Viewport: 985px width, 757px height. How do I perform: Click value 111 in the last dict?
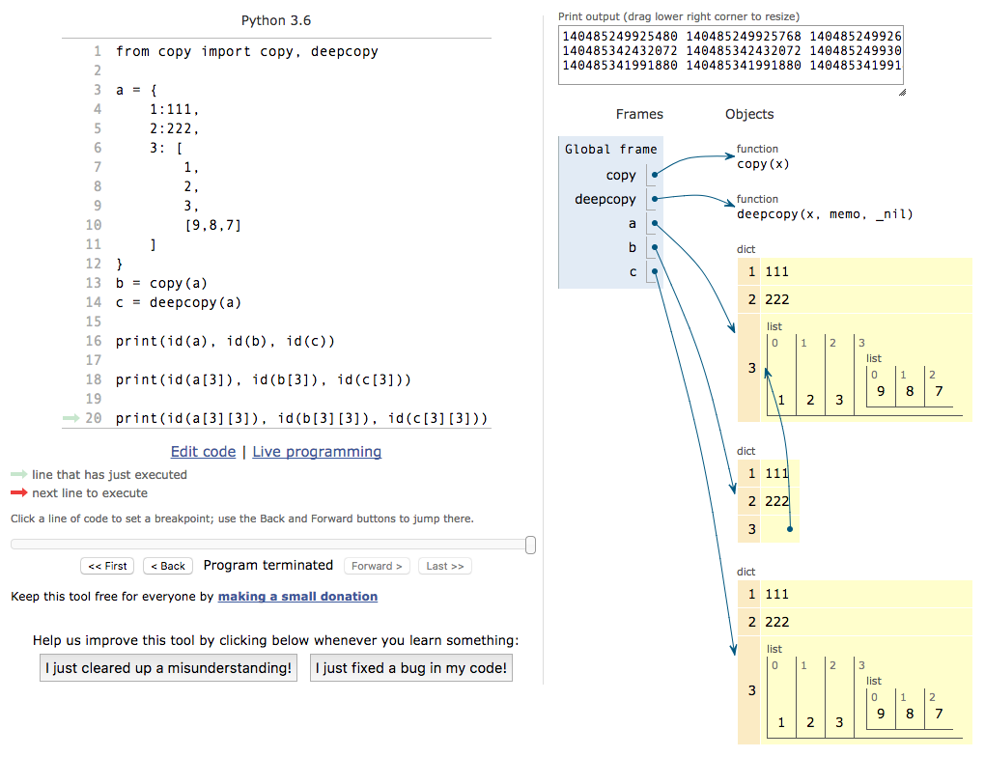[776, 594]
